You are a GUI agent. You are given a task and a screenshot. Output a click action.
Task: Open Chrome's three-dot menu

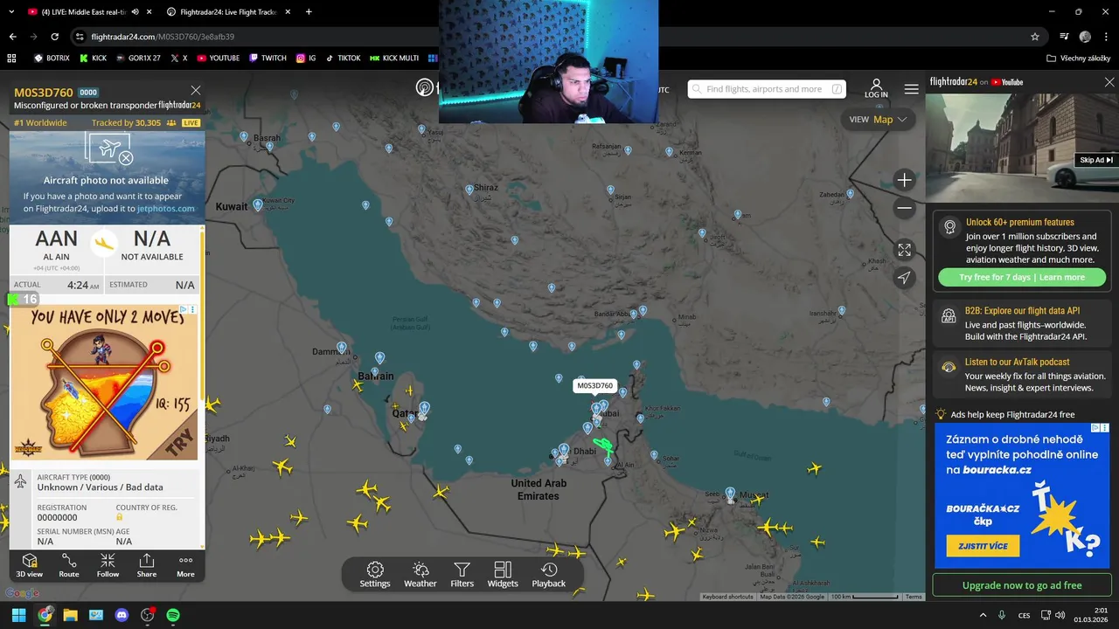click(1105, 37)
